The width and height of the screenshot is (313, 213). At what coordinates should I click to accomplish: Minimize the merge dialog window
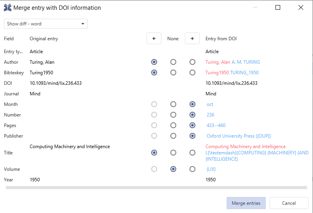255,7
